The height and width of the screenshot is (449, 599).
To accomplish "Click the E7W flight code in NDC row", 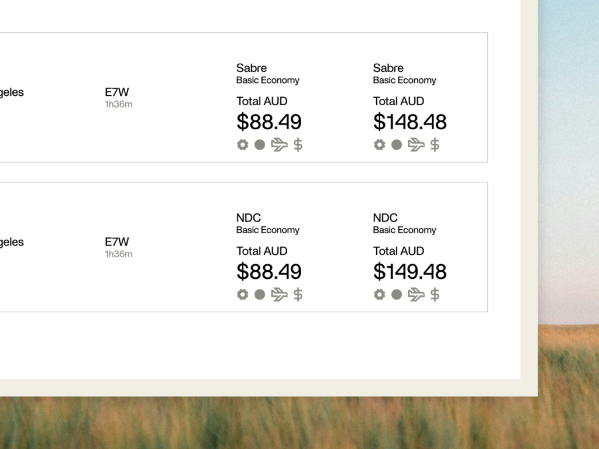I will [117, 241].
